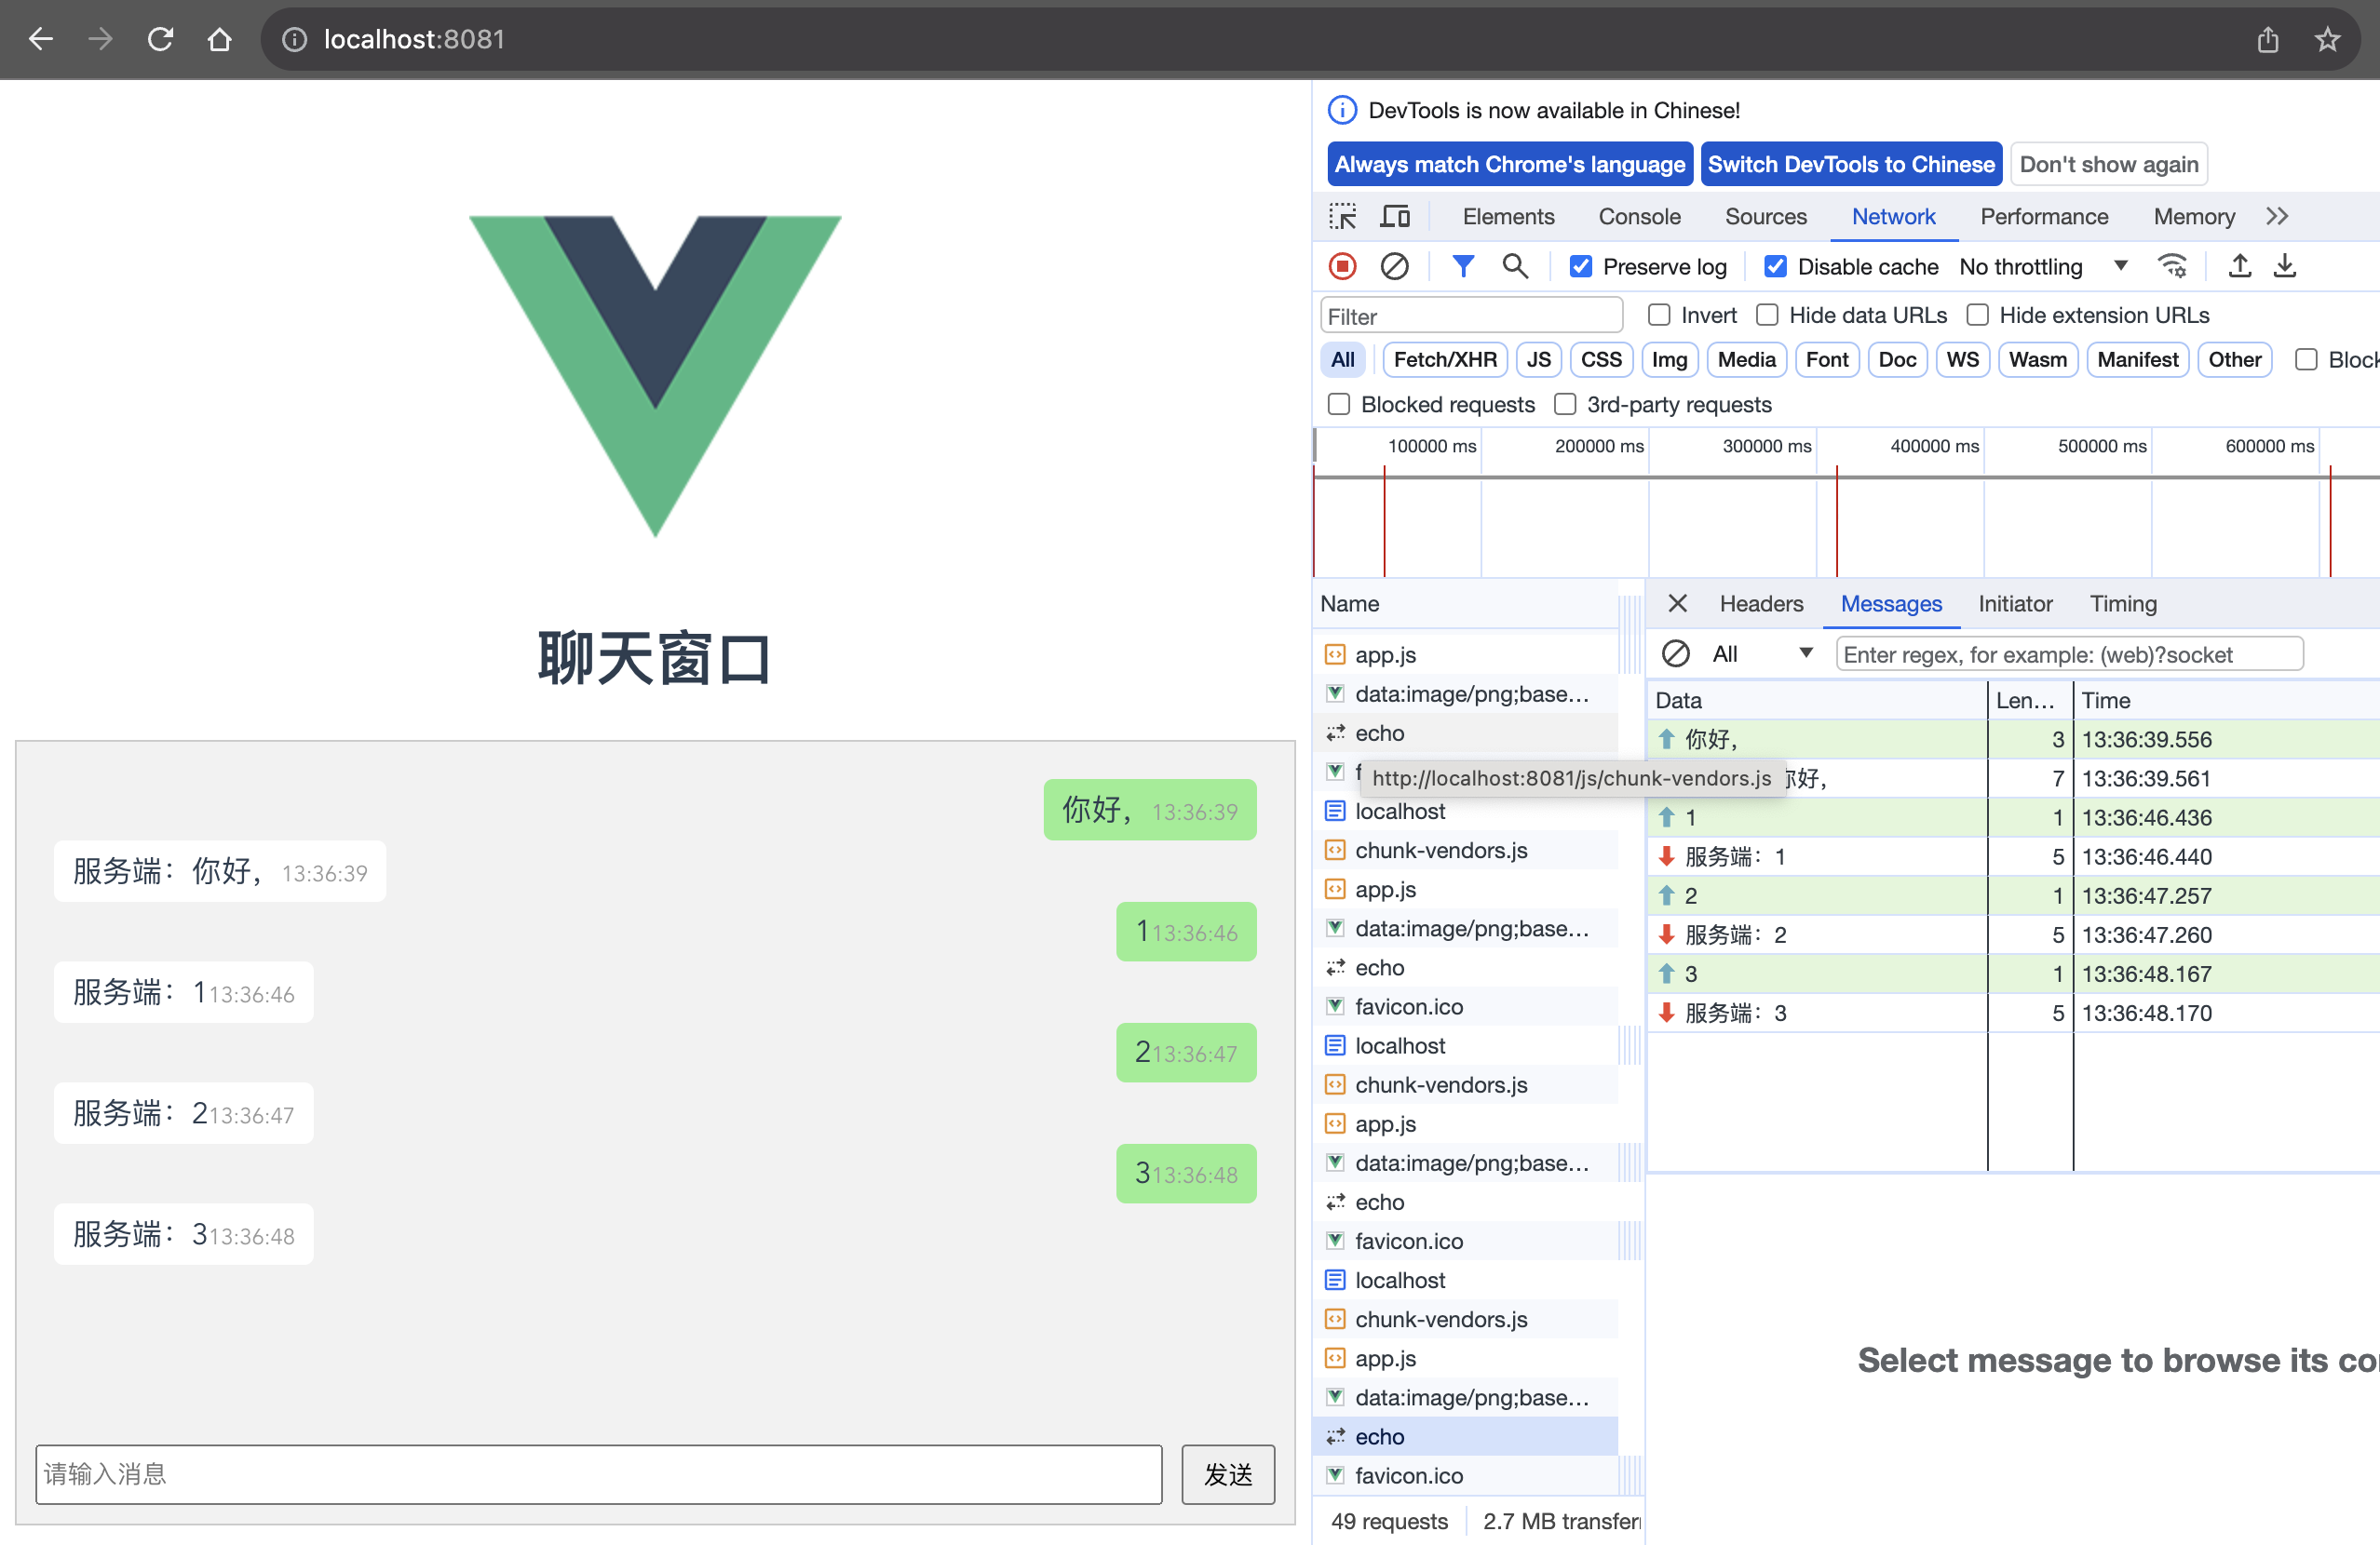Stop recording the network log
The image size is (2380, 1545).
pyautogui.click(x=1342, y=266)
